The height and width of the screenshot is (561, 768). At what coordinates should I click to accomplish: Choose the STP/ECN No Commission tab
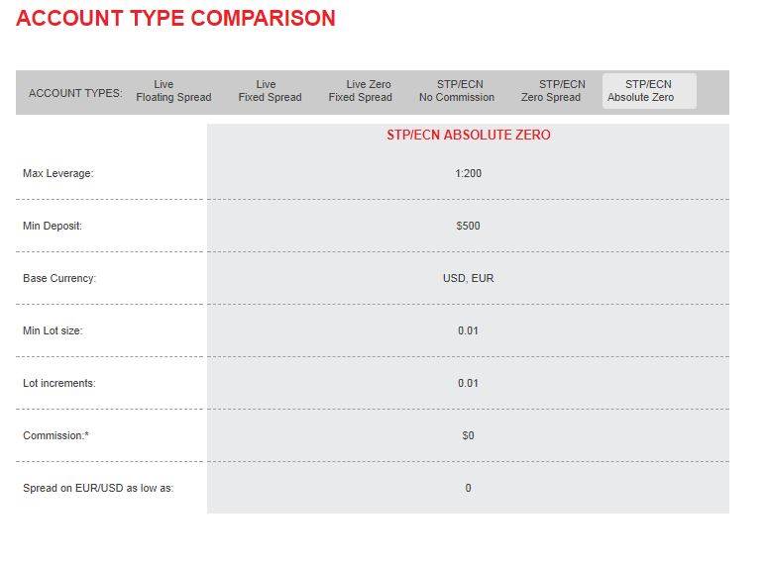(x=457, y=91)
